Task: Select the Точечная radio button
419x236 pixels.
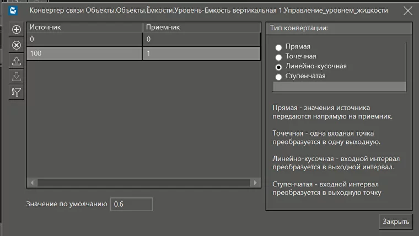Action: [278, 57]
